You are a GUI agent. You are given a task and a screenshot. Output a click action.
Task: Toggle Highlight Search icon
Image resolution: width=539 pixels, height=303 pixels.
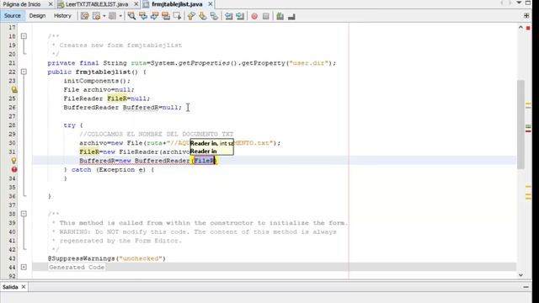point(166,16)
